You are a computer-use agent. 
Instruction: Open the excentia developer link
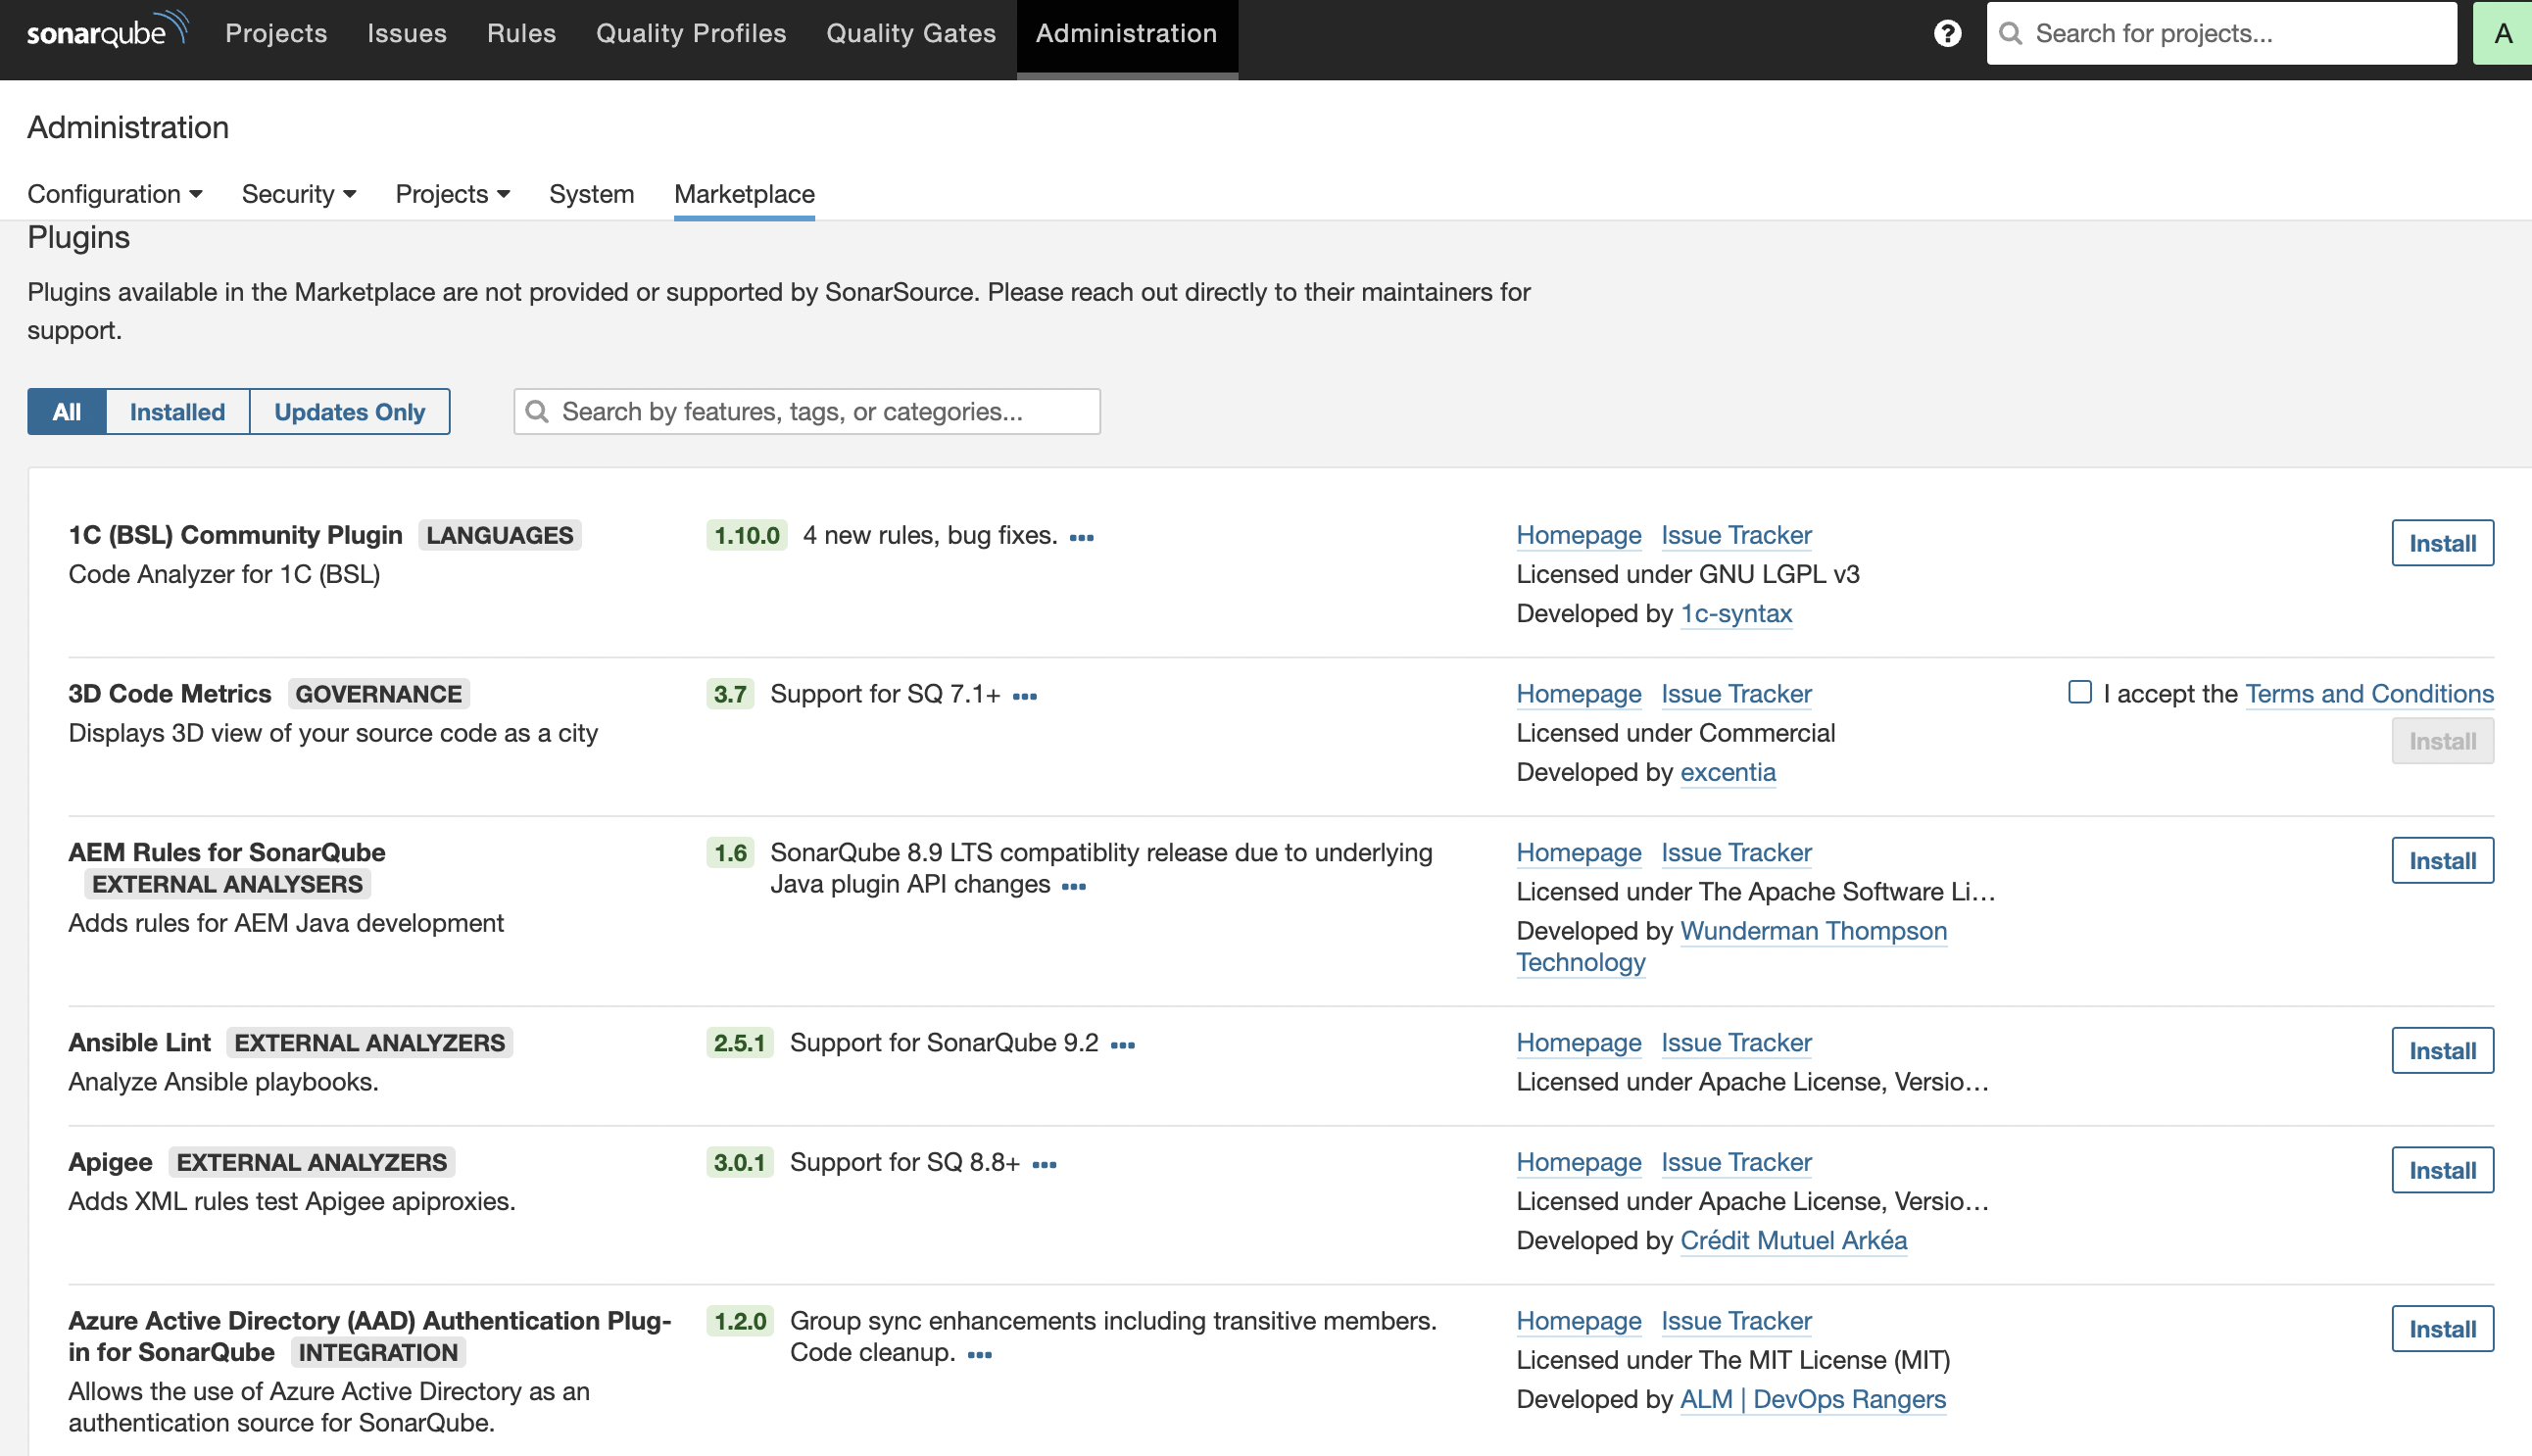pyautogui.click(x=1728, y=772)
